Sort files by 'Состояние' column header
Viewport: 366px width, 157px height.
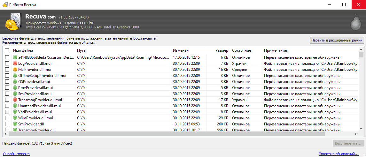[x=245, y=50]
